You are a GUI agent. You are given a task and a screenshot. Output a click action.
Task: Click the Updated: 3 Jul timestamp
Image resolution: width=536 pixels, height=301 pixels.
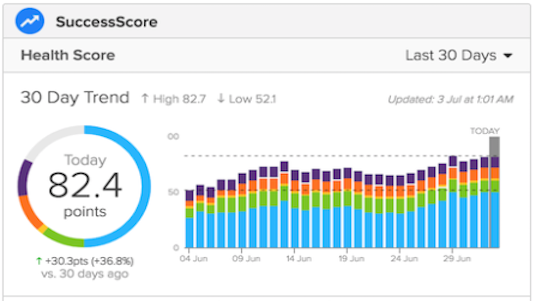(x=451, y=99)
